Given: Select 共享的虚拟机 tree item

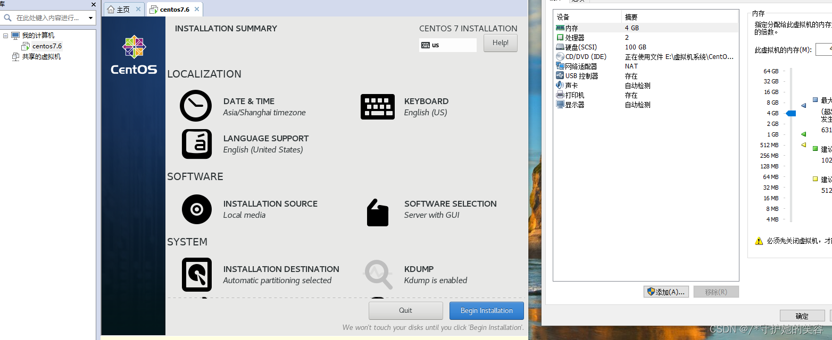Looking at the screenshot, I should [x=41, y=57].
